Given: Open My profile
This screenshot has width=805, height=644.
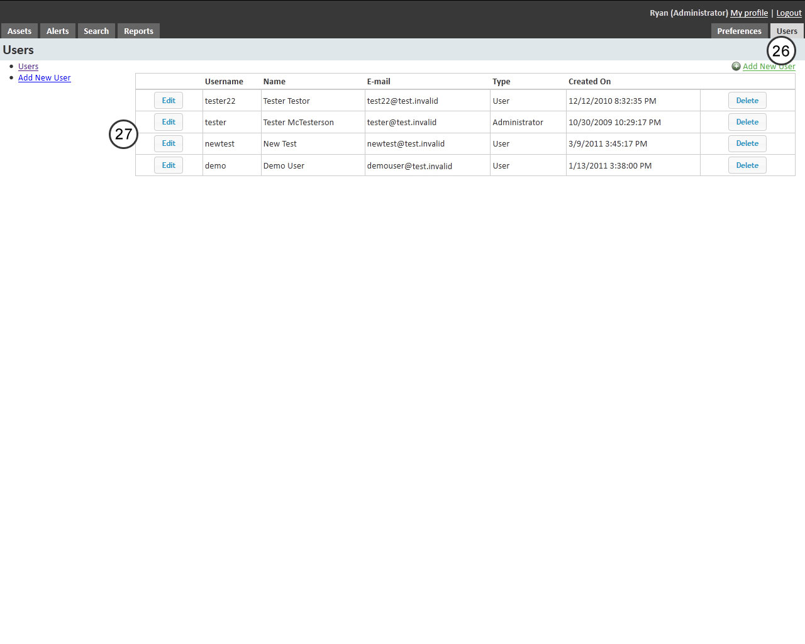Looking at the screenshot, I should point(748,13).
